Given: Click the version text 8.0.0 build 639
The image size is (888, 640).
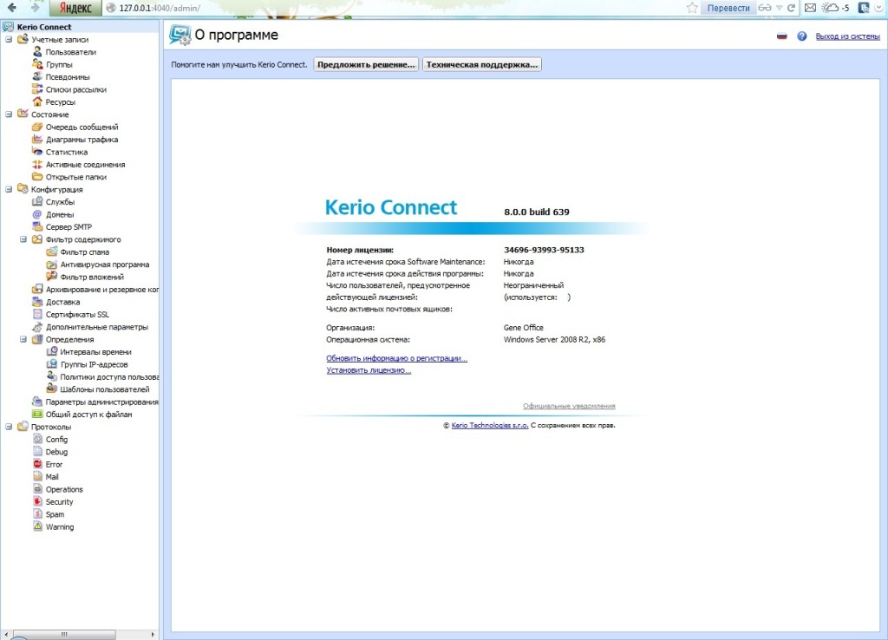Looking at the screenshot, I should point(537,212).
